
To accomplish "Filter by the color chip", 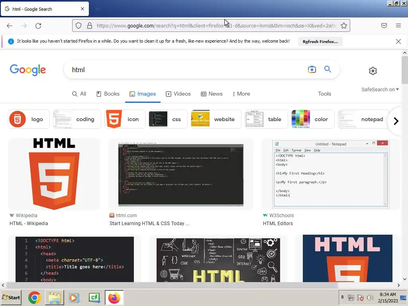I will (313, 119).
